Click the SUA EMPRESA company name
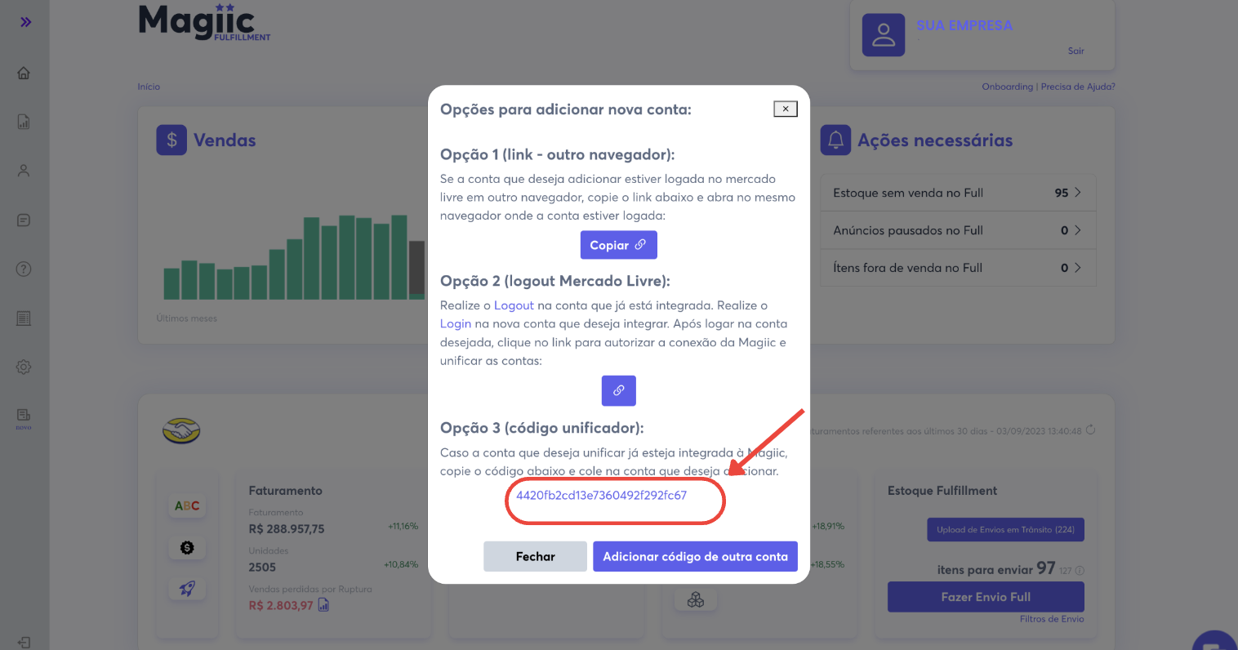 (964, 26)
